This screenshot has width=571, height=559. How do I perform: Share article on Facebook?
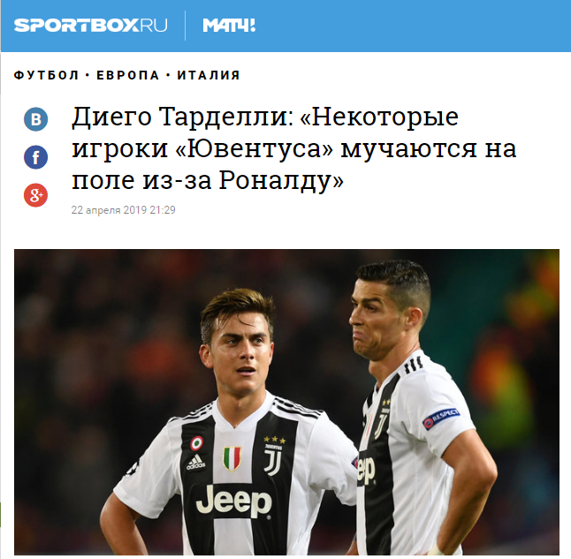point(35,157)
